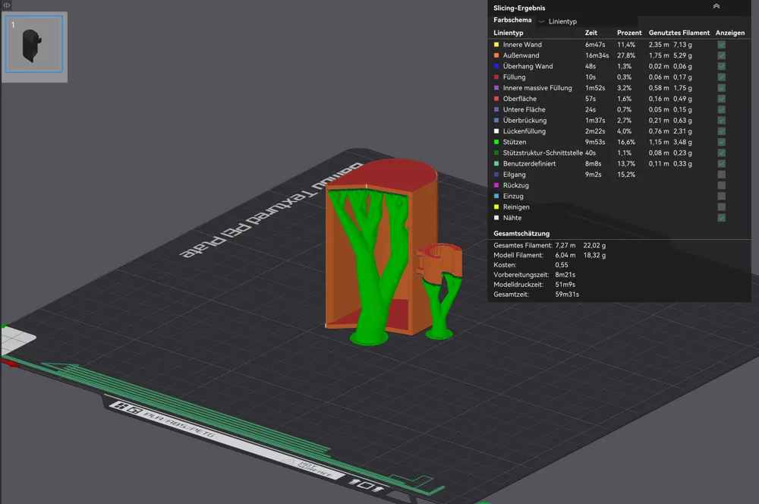
Task: Toggle Oberfläche visibility checkbox
Action: (x=721, y=99)
